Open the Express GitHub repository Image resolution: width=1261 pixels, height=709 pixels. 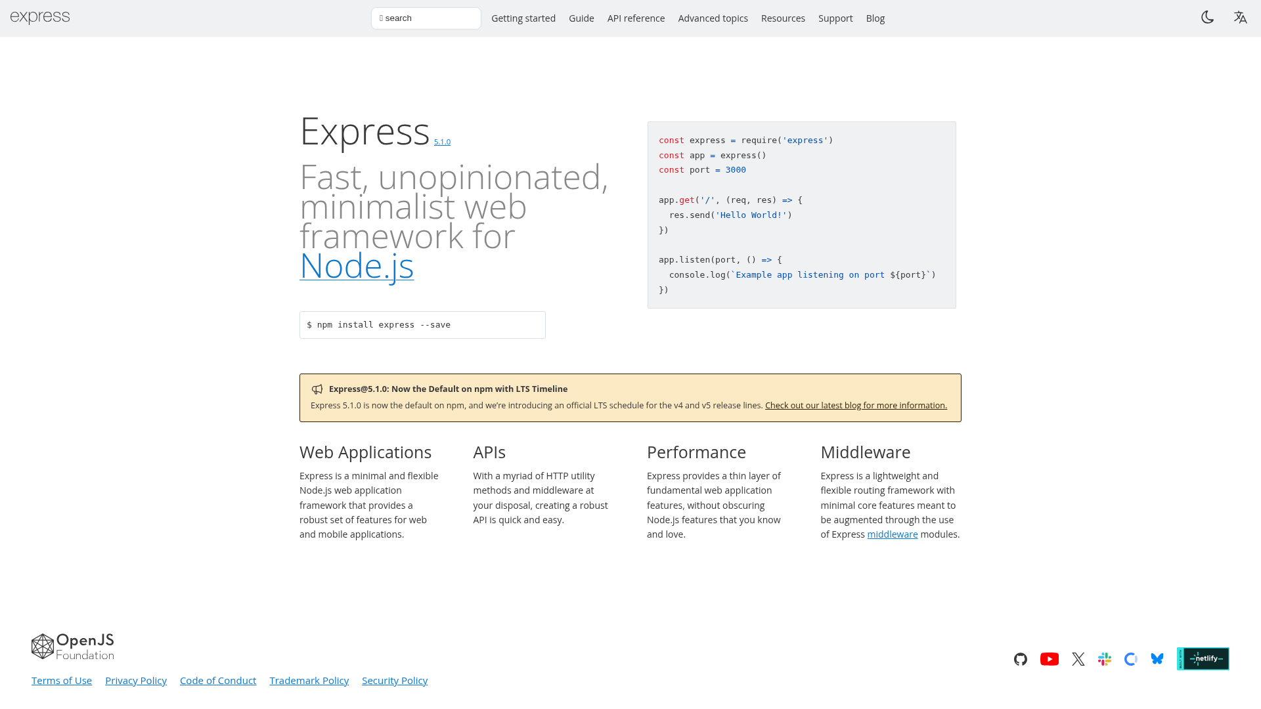(1020, 659)
